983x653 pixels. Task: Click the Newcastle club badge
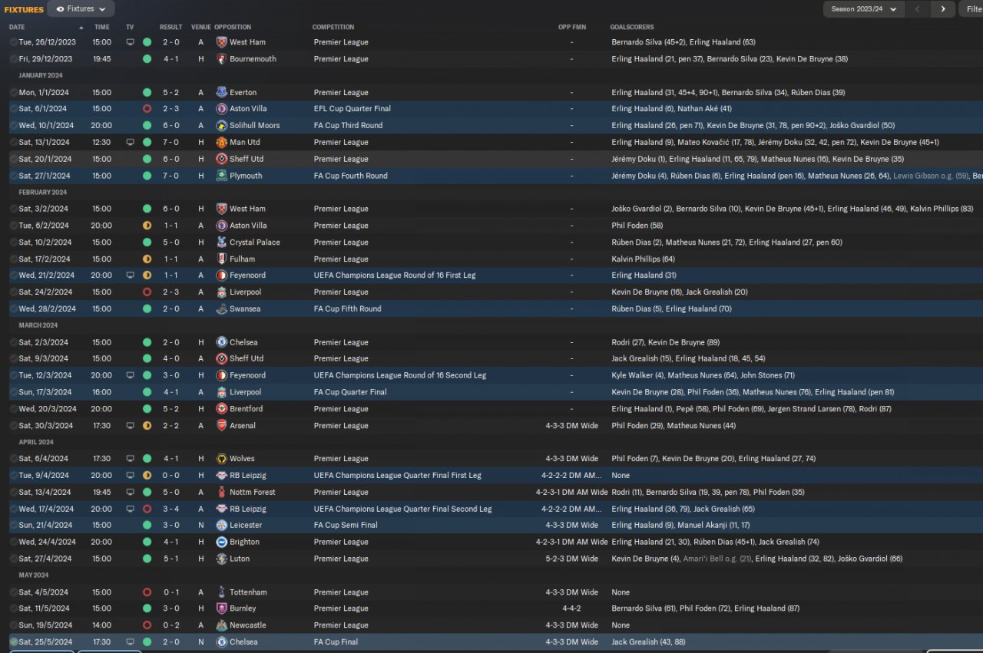click(222, 625)
